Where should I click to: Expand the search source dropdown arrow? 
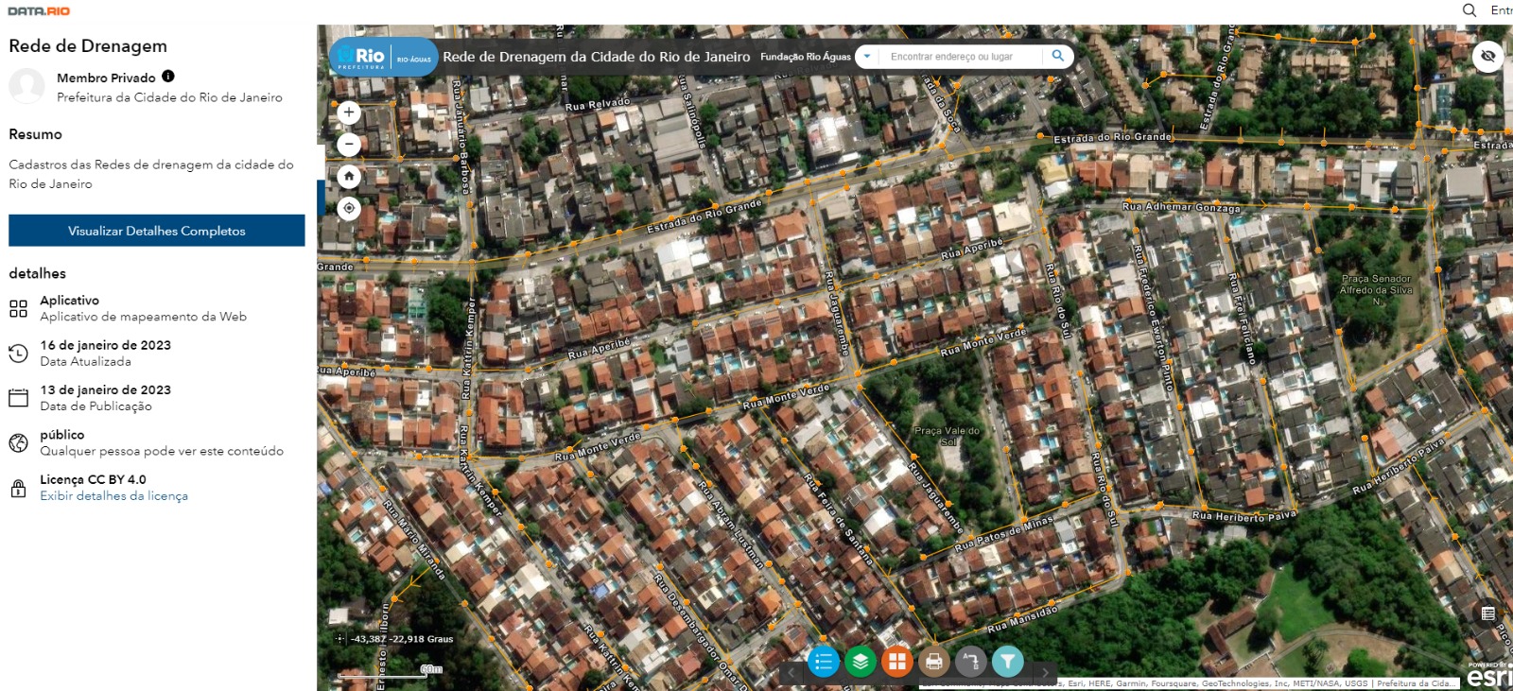click(x=867, y=56)
